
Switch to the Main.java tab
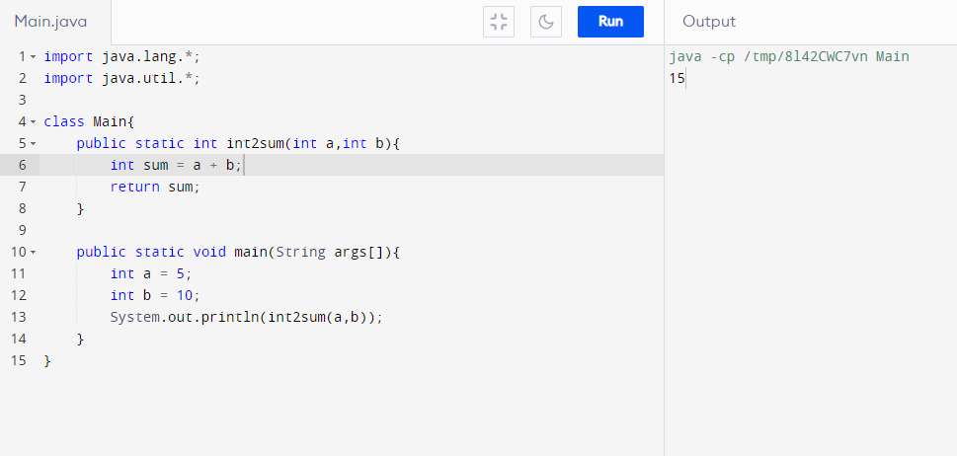50,22
